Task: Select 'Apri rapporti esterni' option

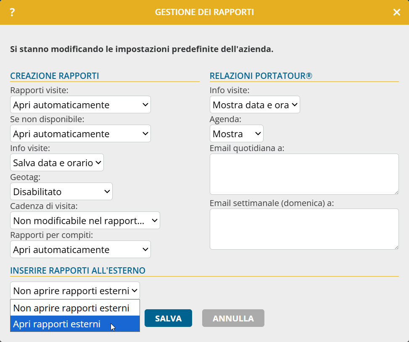Action: click(75, 324)
